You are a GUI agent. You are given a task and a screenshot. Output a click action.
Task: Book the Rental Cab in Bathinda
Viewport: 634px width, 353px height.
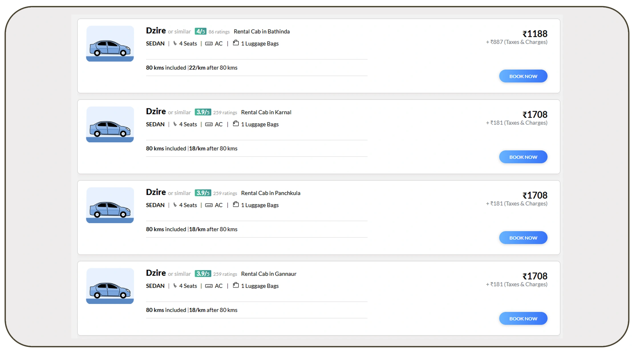523,76
